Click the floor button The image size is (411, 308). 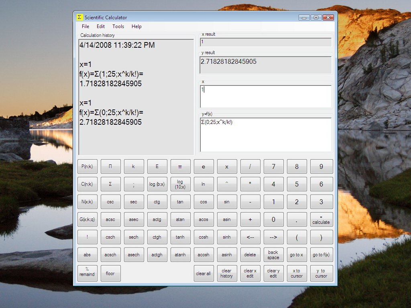[110, 273]
